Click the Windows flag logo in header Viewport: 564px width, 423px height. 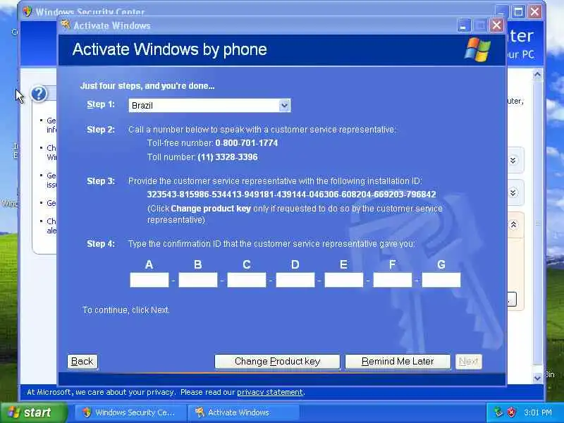tap(477, 49)
